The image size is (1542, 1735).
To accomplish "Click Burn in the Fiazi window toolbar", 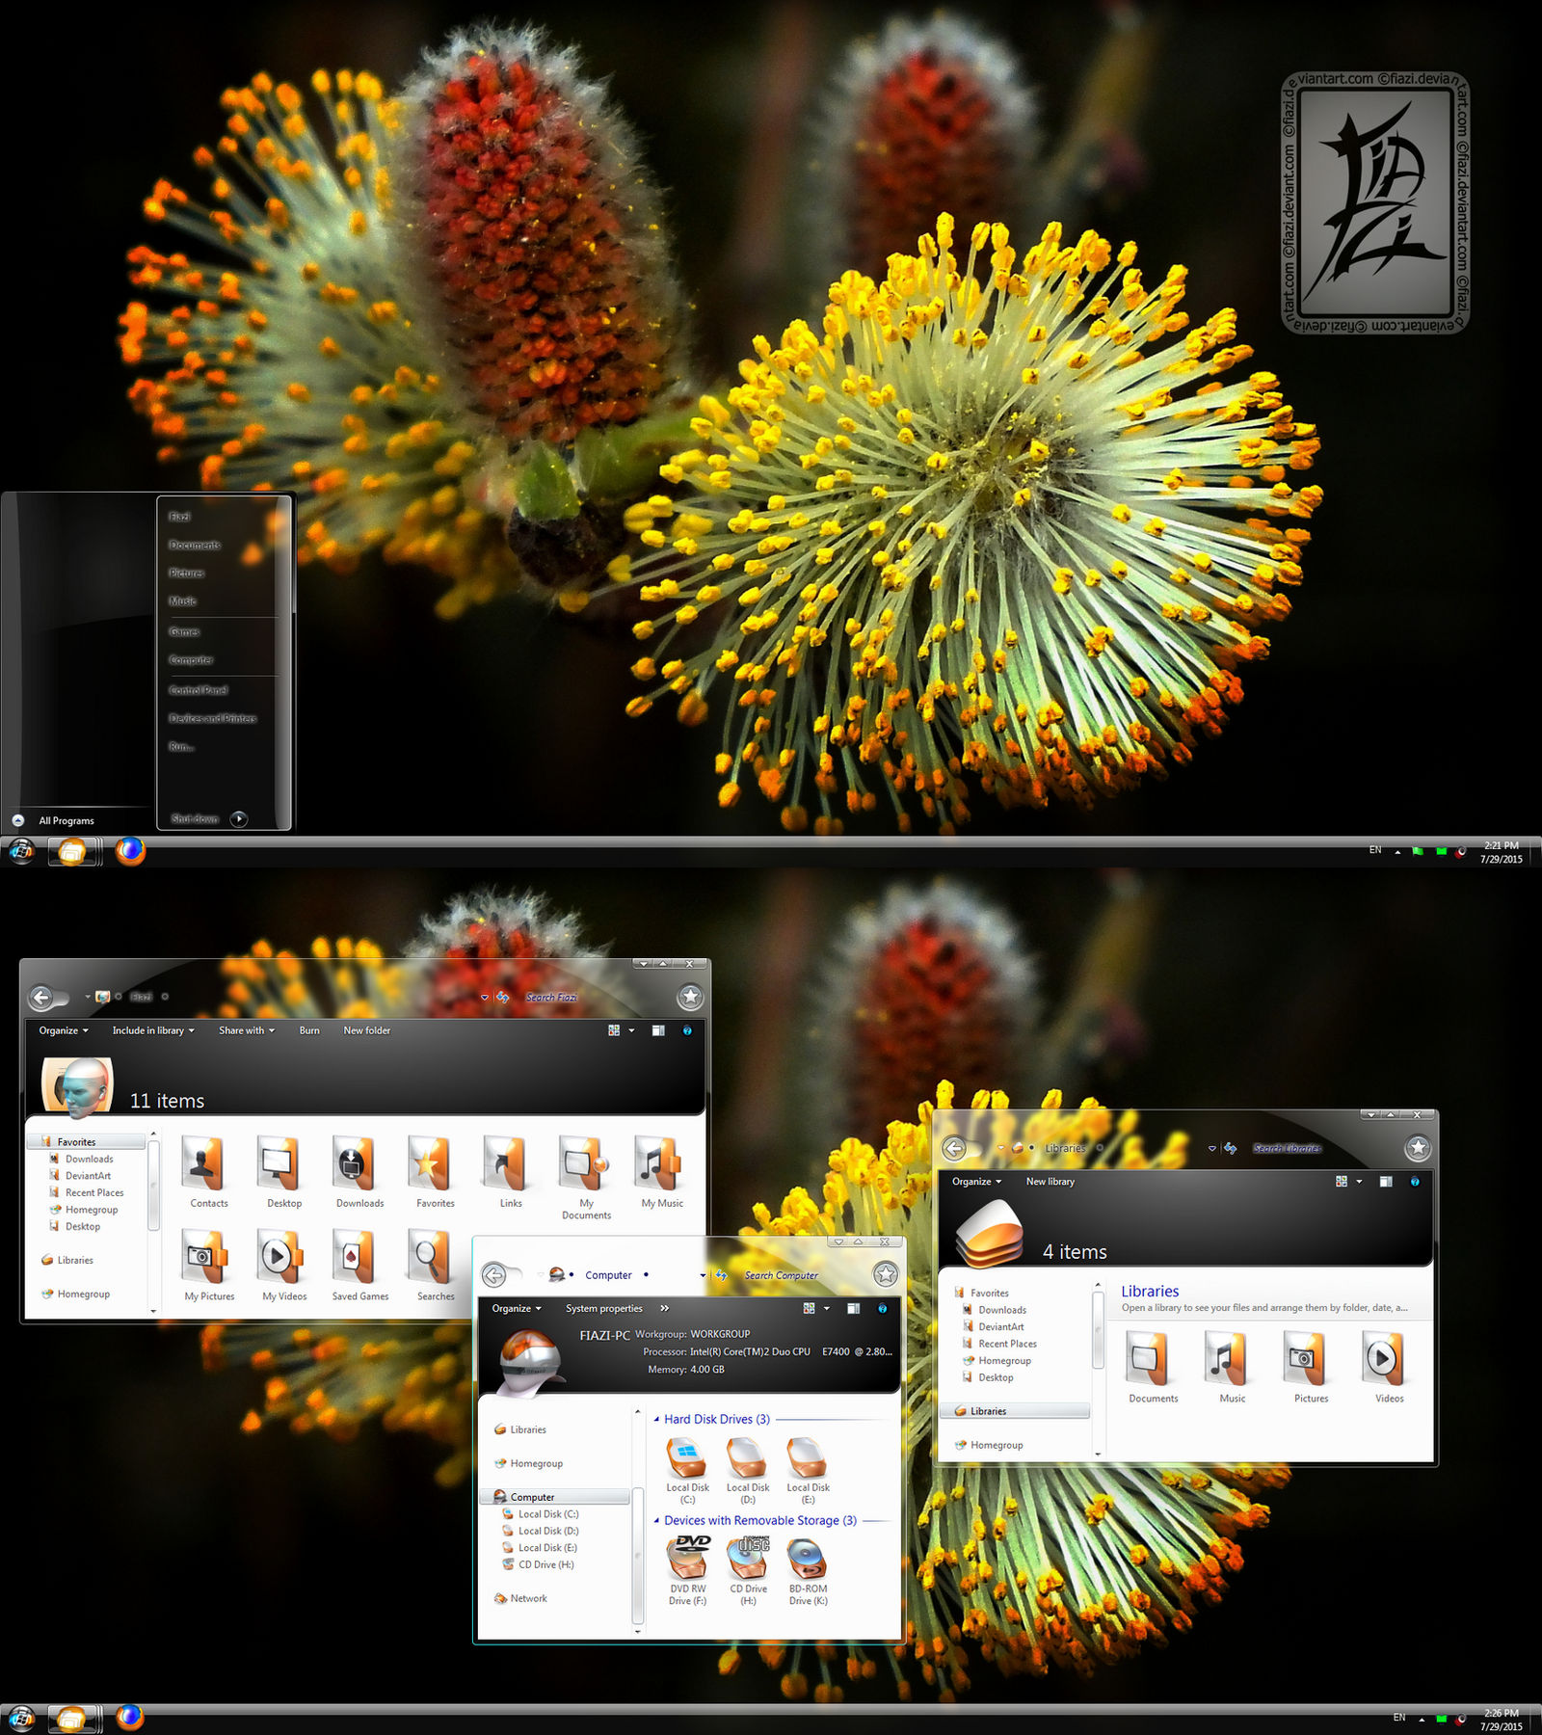I will click(309, 1030).
